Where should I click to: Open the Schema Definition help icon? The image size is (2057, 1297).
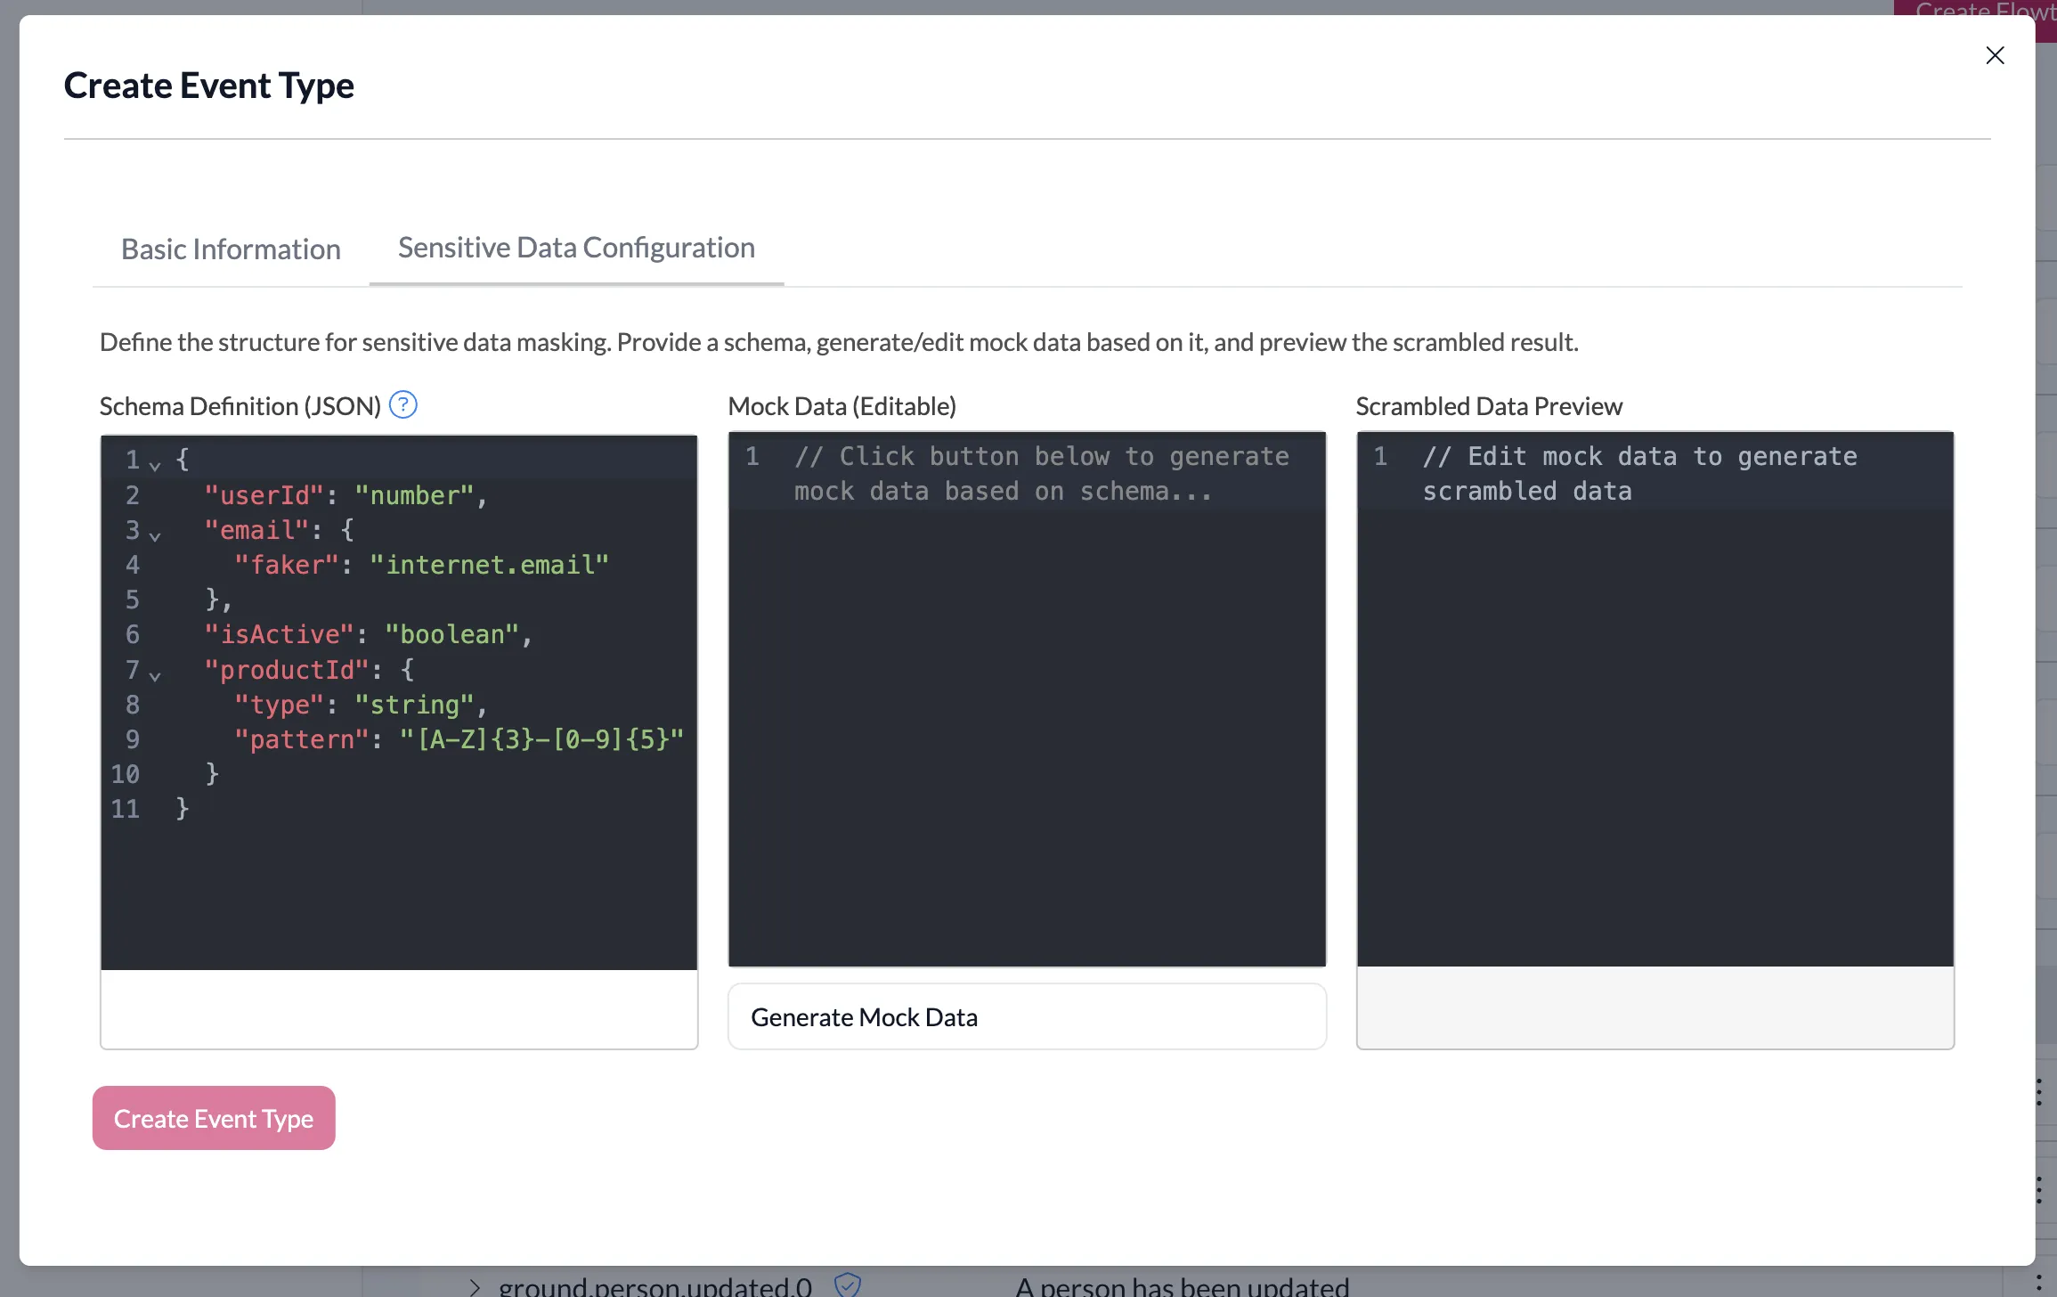(403, 405)
